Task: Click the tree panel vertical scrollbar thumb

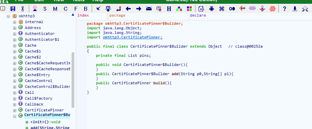Action: [x=73, y=80]
